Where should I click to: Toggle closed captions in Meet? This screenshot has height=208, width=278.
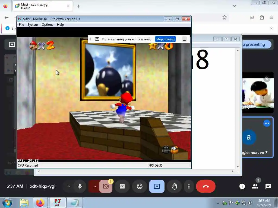click(x=122, y=186)
